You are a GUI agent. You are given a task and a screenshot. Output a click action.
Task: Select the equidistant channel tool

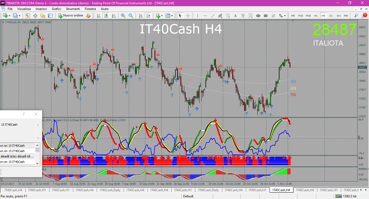(x=220, y=16)
